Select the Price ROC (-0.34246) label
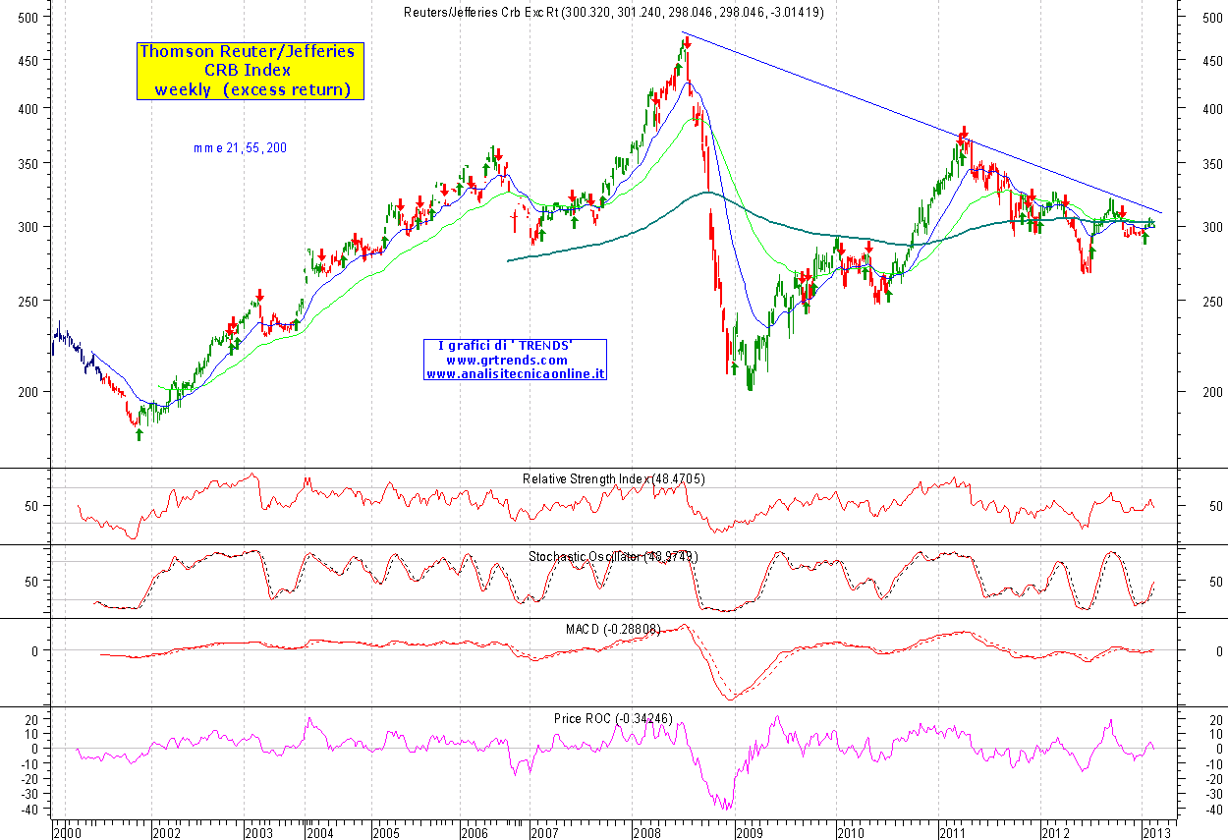Viewport: 1228px width, 840px height. coord(613,719)
